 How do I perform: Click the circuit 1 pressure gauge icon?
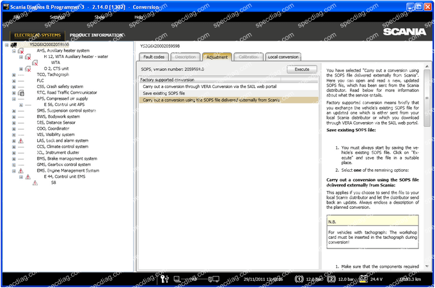pos(299,279)
